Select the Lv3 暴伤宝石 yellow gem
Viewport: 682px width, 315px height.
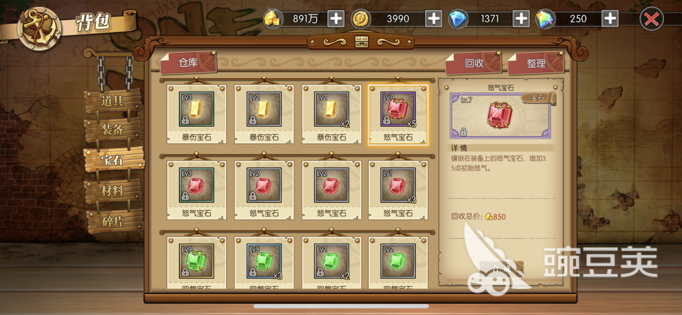coord(197,114)
